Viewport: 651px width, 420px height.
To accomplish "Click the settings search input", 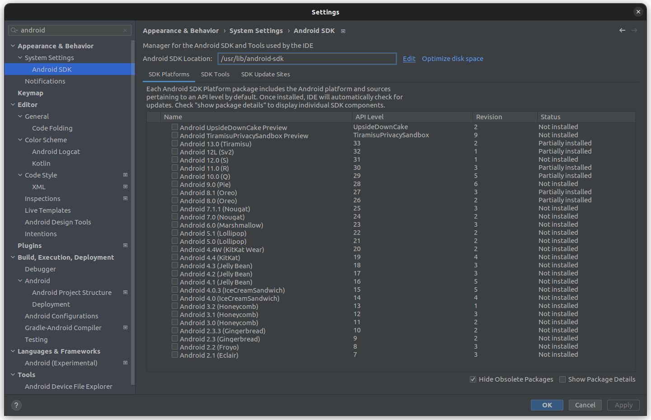I will click(x=70, y=30).
